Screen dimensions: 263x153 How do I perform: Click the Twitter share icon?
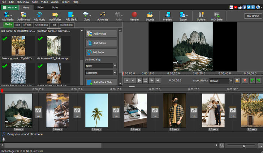point(249,7)
